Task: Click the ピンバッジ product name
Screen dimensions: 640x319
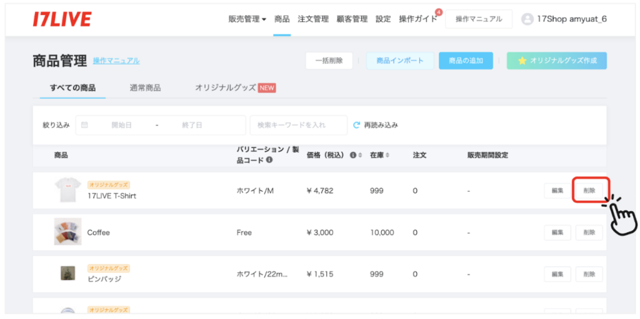Action: click(x=104, y=279)
